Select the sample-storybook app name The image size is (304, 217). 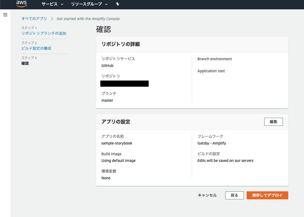pyautogui.click(x=117, y=143)
